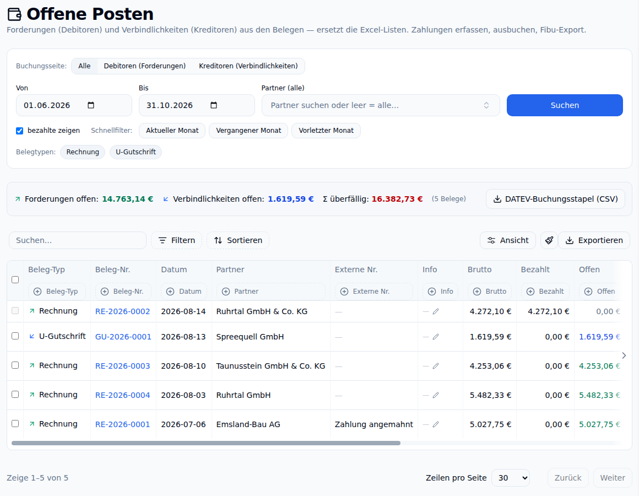Viewport: 639px width, 496px height.
Task: Edit info pencil in the RE-2026-0004 row
Action: coord(436,395)
